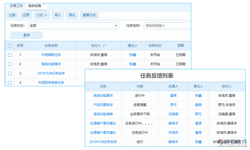The width and height of the screenshot is (250, 150).
Task: Check the checkbox for row 1
Action: (10, 55)
